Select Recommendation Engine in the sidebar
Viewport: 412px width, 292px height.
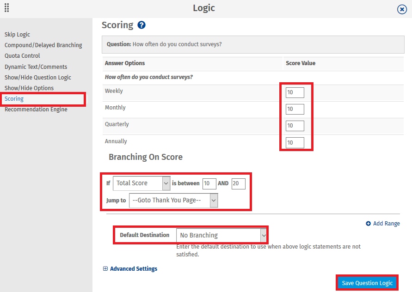36,109
